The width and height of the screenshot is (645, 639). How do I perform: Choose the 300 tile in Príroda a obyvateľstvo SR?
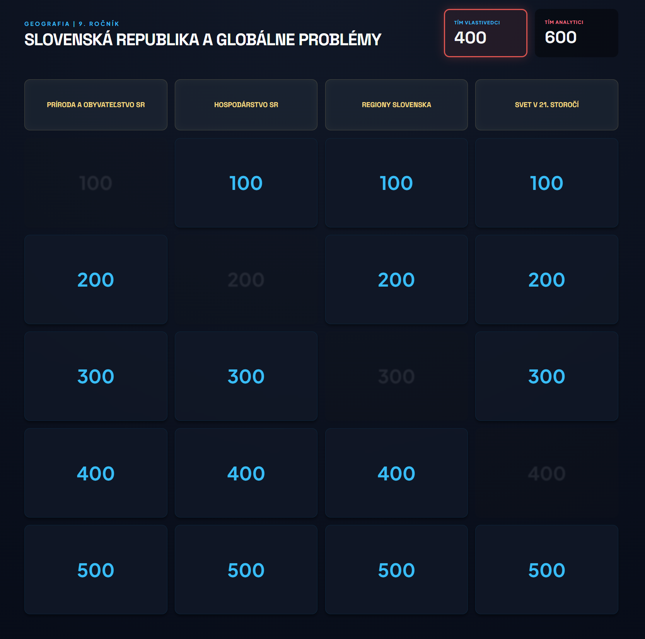click(x=96, y=376)
